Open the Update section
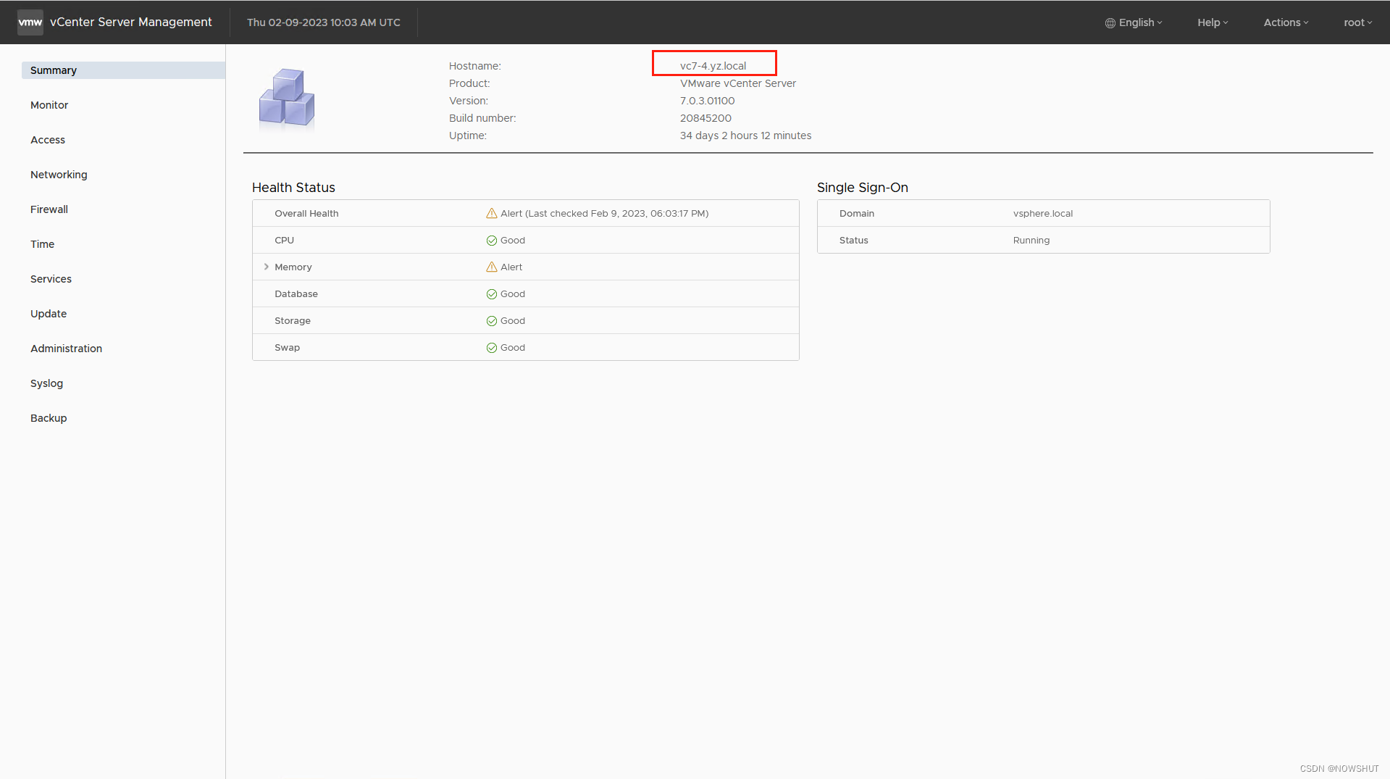This screenshot has height=779, width=1390. 49,314
